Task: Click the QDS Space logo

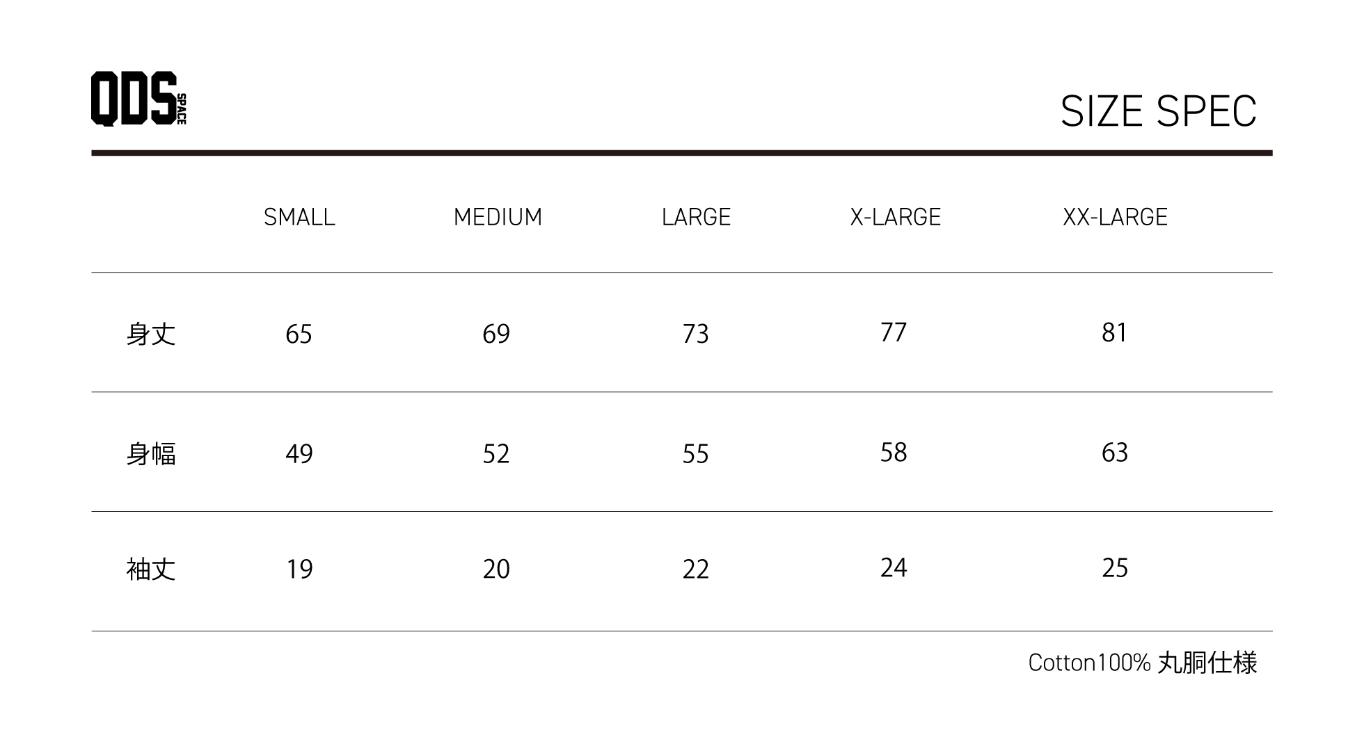Action: [138, 99]
